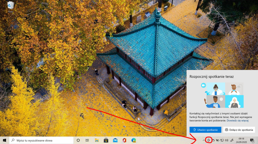Open the Windows Ink Workspace pen icon
This screenshot has height=144, width=258.
point(232,140)
